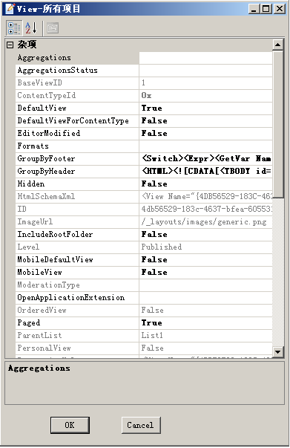Select the ParentList property
This screenshot has height=448, width=290.
pos(77,335)
